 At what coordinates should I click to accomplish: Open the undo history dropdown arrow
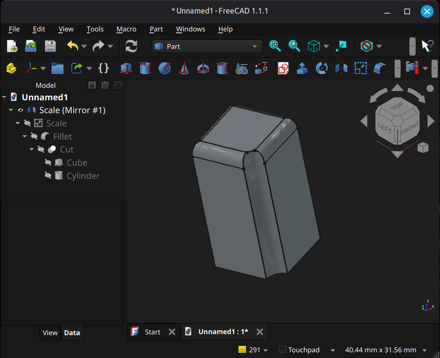click(x=84, y=46)
